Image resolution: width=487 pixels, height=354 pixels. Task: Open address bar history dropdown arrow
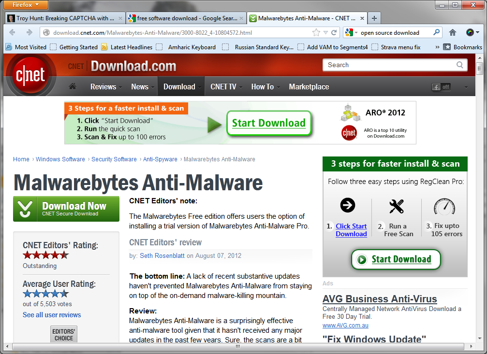point(325,32)
